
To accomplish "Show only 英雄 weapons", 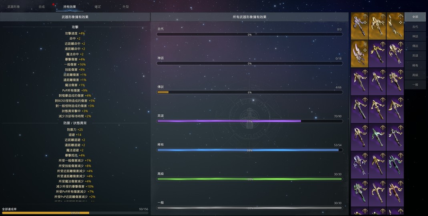I will (x=415, y=56).
